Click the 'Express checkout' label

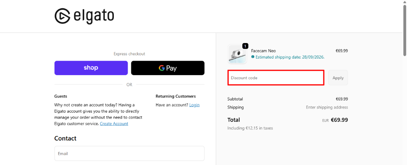129,54
